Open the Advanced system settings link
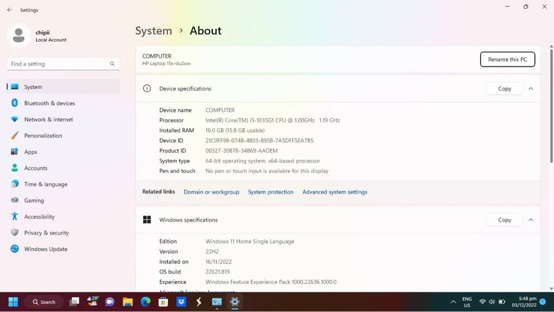This screenshot has width=554, height=312. 334,192
